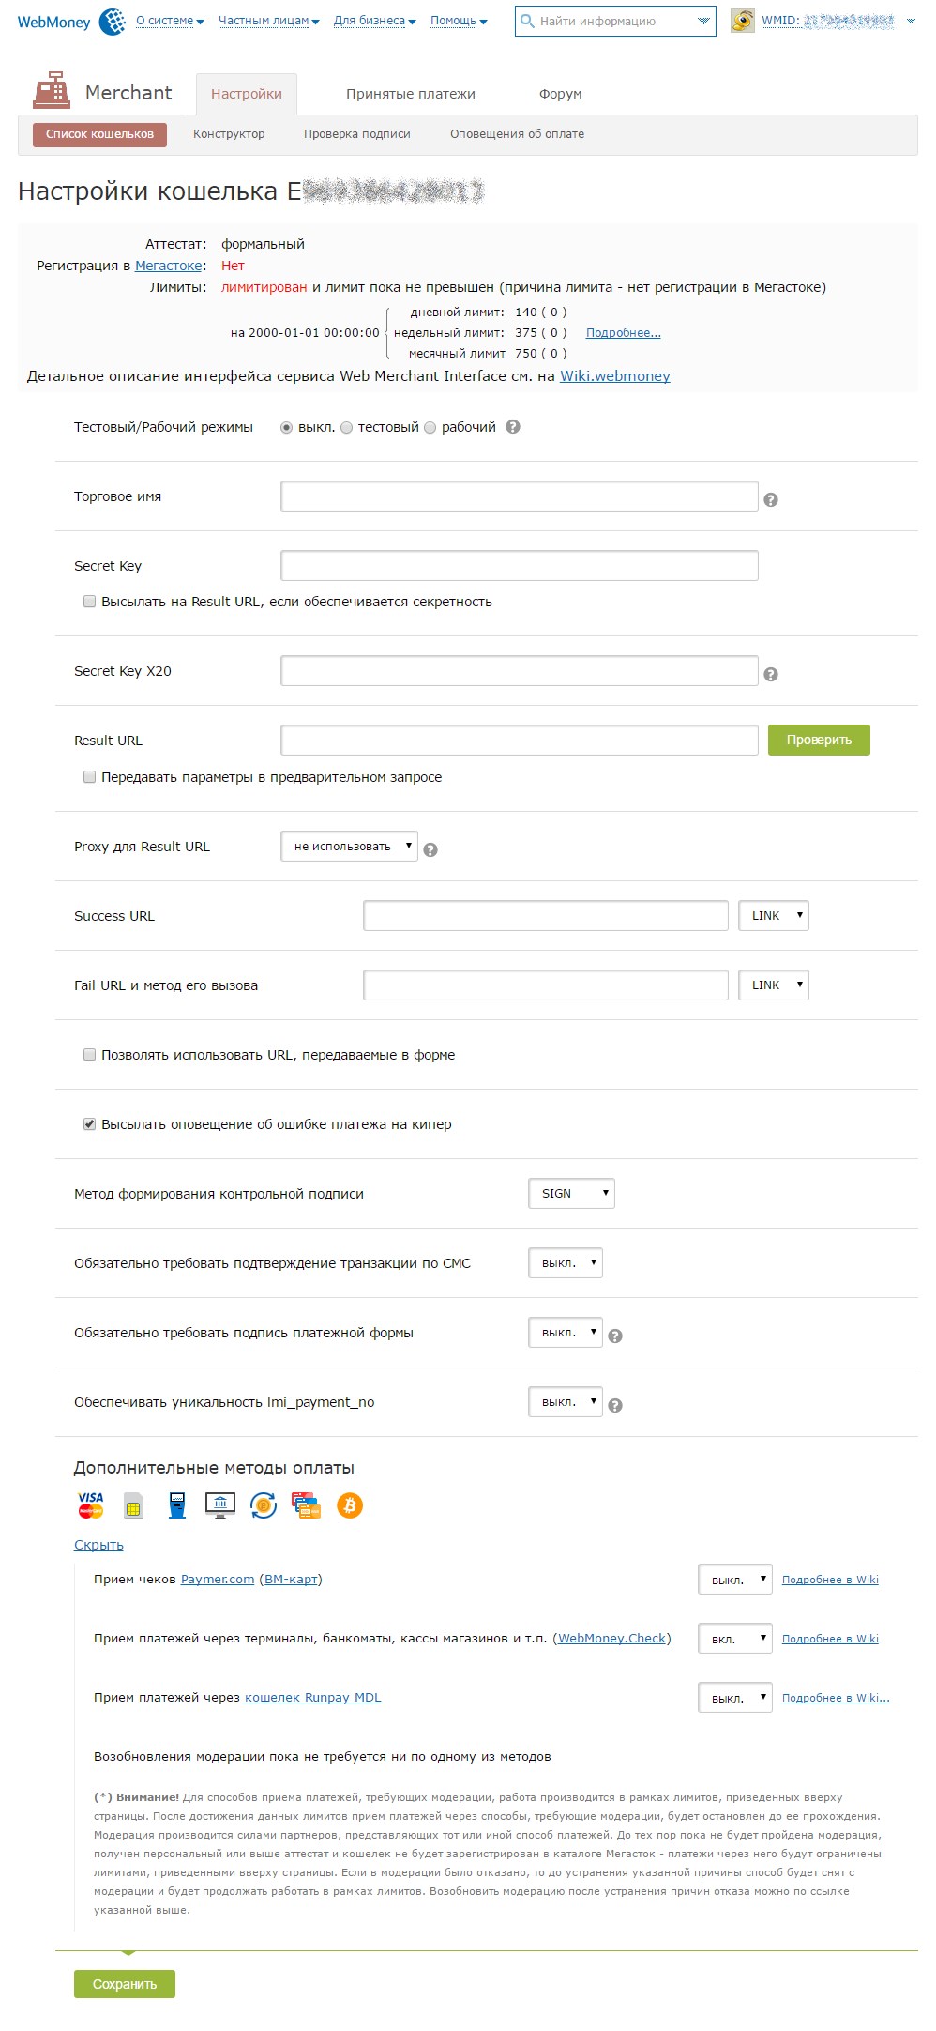936x2031 pixels.
Task: Open the Proxy для Result URL dropdown
Action: (349, 847)
